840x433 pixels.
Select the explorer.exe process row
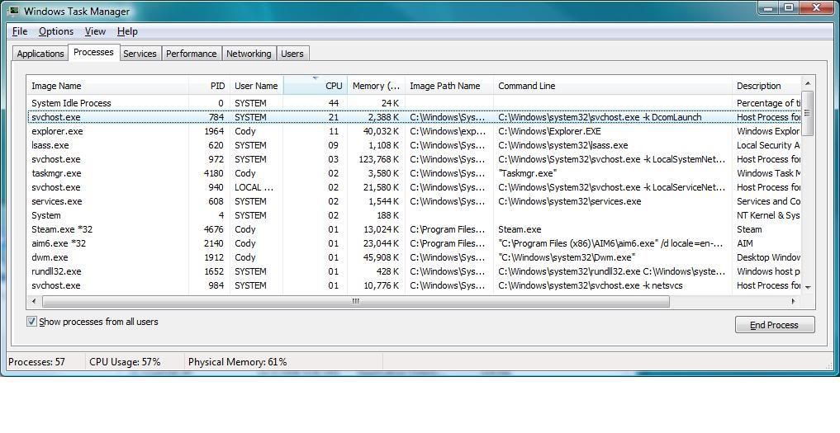point(414,131)
